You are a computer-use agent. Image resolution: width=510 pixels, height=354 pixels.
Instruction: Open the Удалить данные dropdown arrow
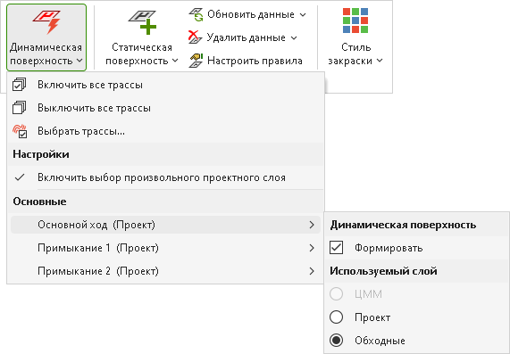coord(294,38)
